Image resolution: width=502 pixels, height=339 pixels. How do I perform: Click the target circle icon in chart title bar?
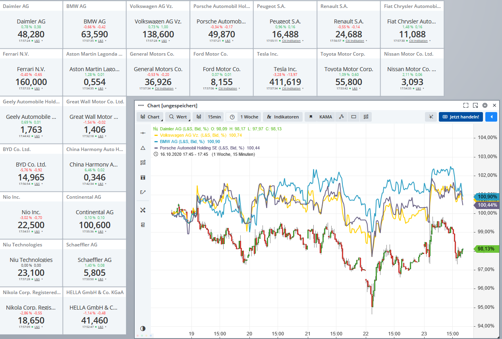tap(485, 105)
